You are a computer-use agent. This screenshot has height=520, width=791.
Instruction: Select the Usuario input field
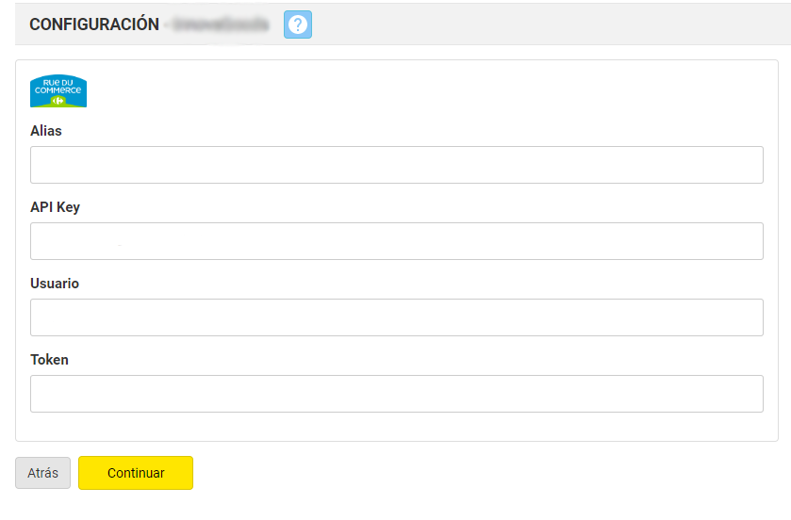[x=396, y=317]
